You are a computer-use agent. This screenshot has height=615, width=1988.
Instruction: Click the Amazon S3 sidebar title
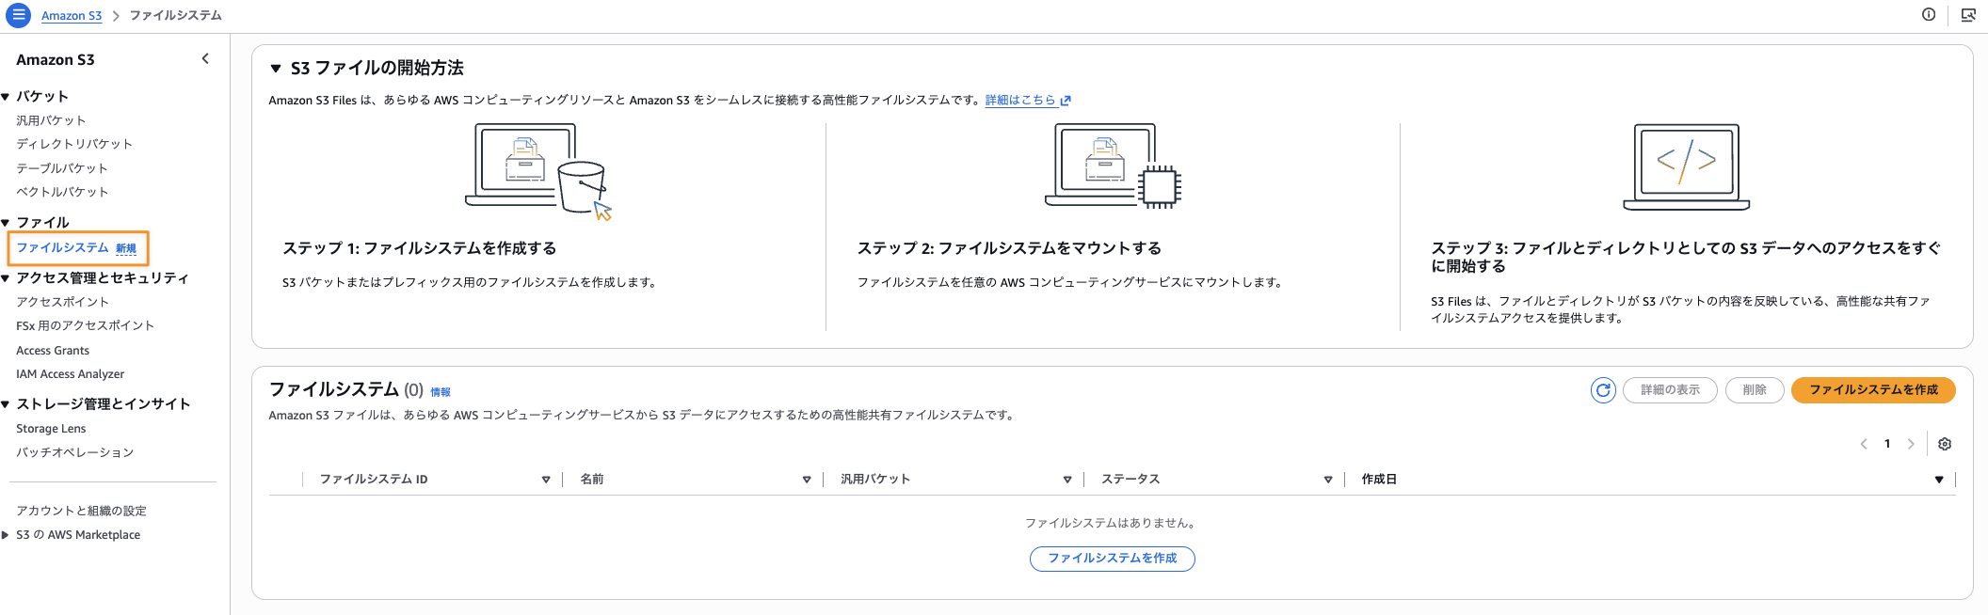[56, 60]
